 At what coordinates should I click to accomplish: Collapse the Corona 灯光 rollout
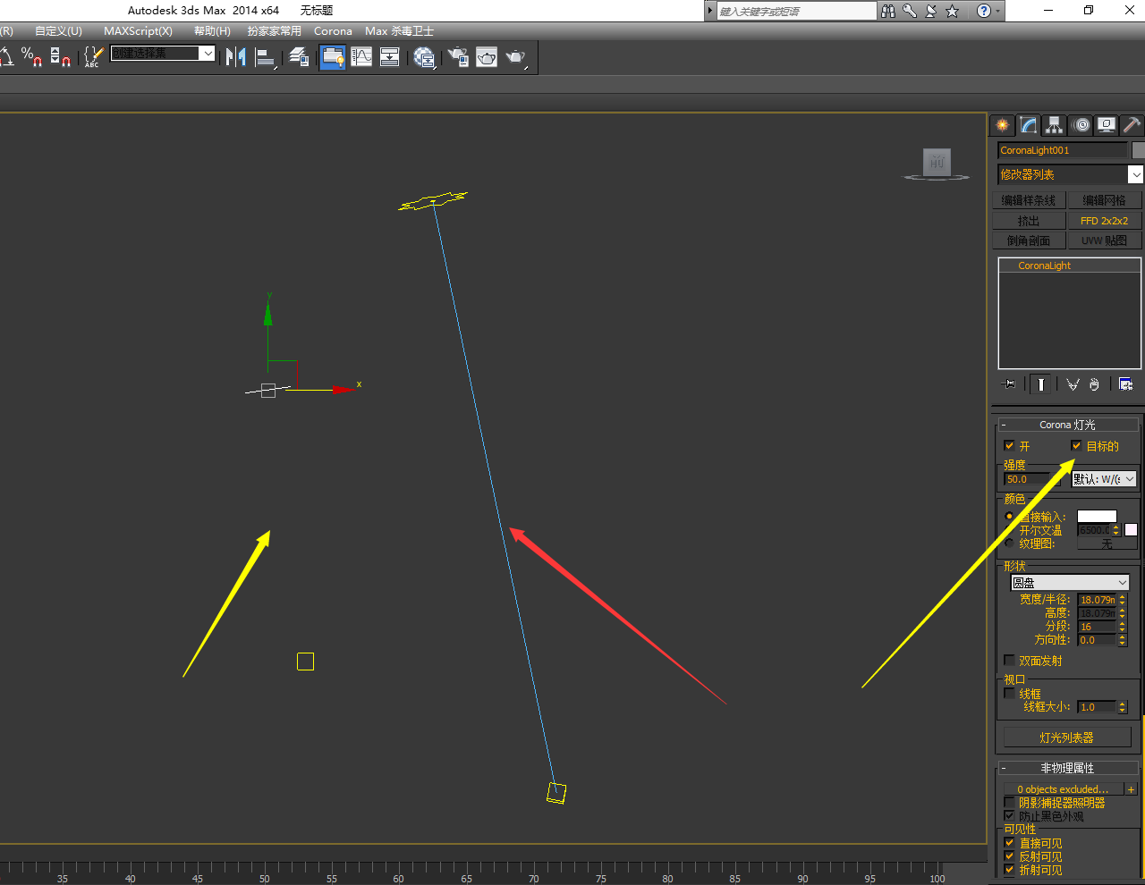coord(1068,425)
